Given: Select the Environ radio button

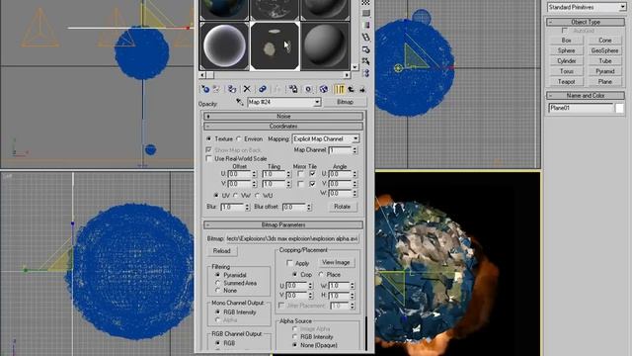Looking at the screenshot, I should point(239,138).
